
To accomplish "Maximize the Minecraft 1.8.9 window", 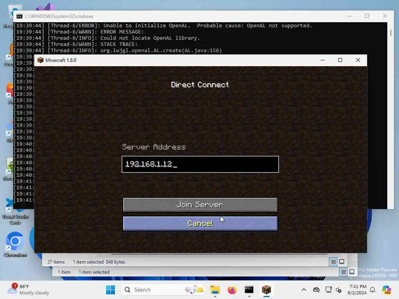I will (340, 60).
